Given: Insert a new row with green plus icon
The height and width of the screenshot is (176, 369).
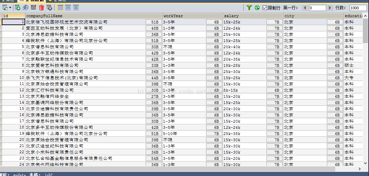Looking at the screenshot, I should [17, 8].
